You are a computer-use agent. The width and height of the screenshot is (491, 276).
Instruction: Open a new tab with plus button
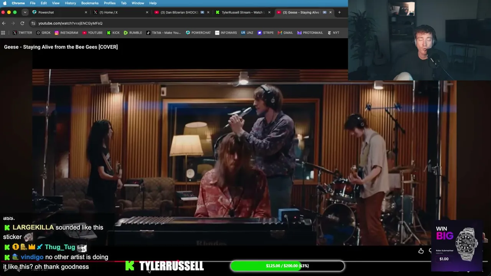click(339, 12)
